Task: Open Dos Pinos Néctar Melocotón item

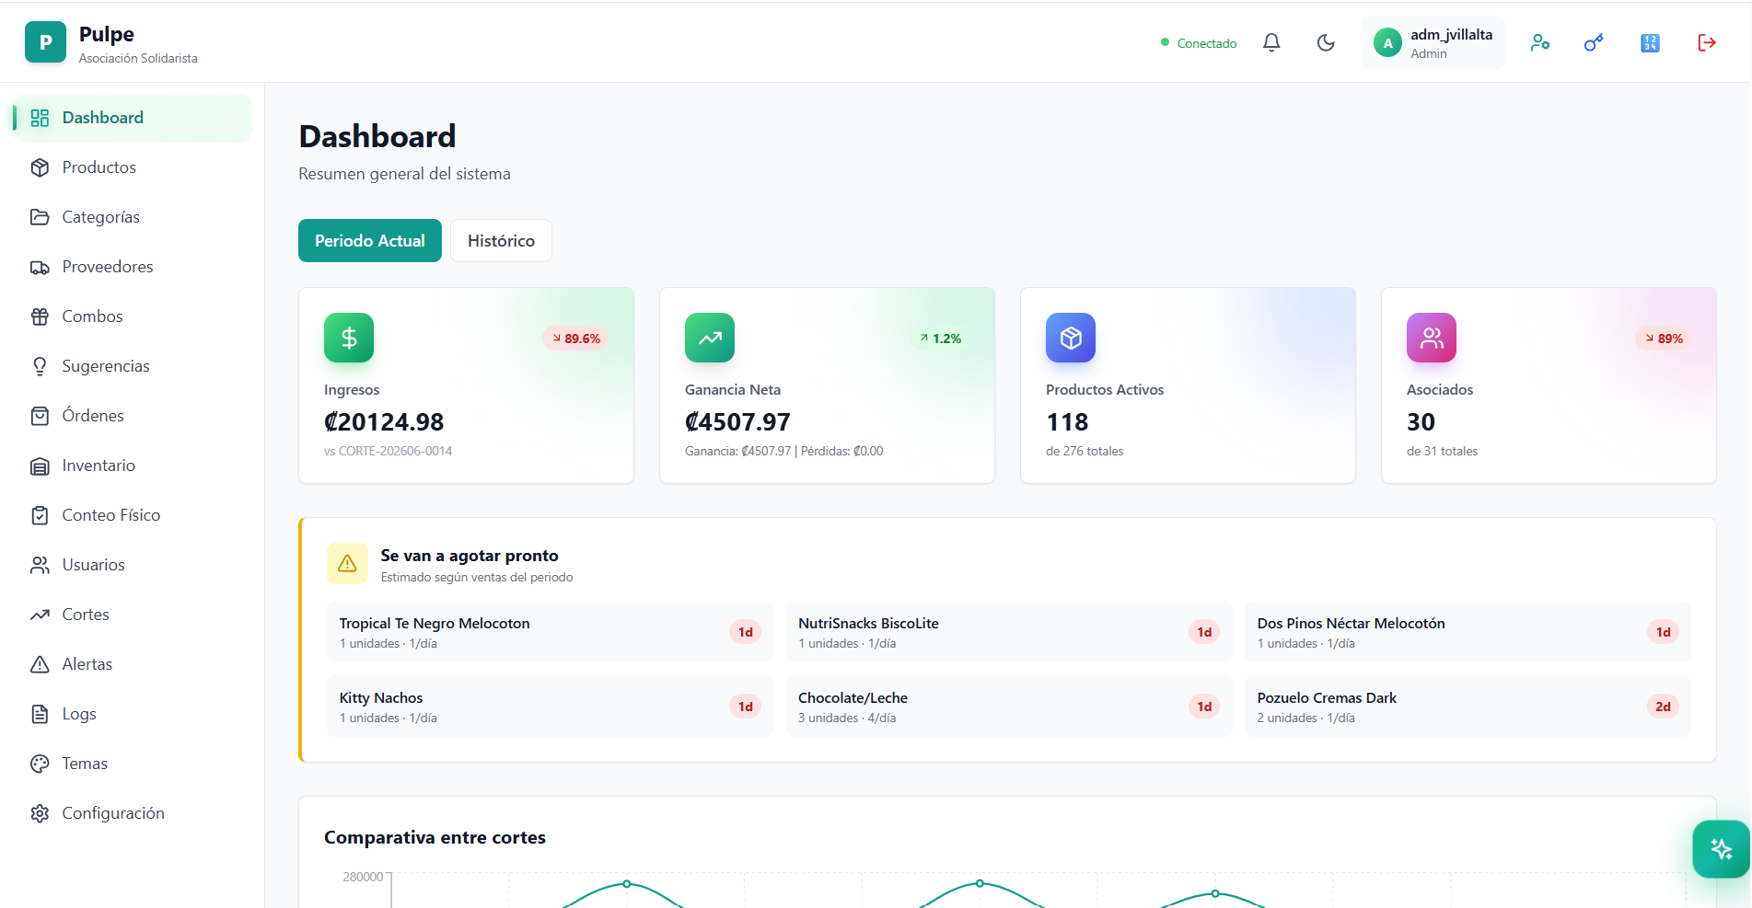Action: (1468, 632)
